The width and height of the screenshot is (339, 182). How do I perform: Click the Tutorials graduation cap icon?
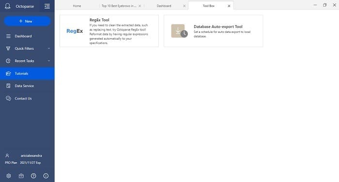pyautogui.click(x=8, y=73)
